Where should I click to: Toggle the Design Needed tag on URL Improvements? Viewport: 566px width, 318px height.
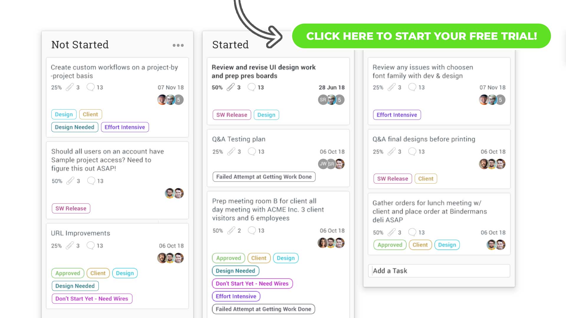tap(75, 286)
